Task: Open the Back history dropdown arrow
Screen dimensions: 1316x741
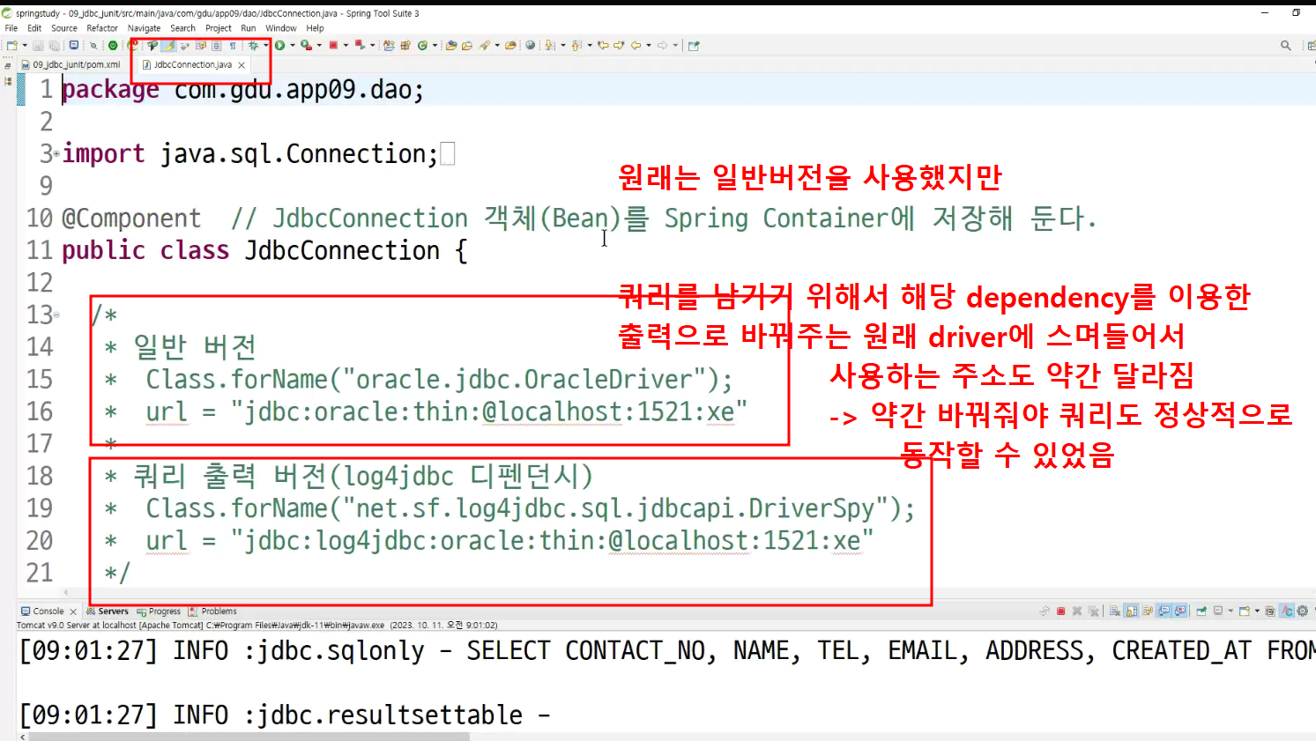Action: click(x=649, y=46)
